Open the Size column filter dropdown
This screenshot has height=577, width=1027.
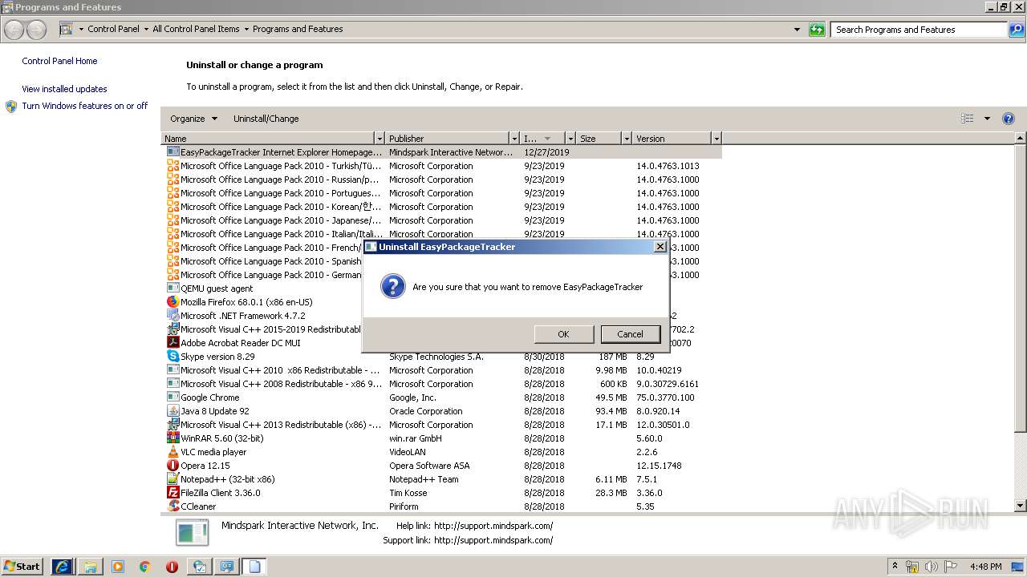pyautogui.click(x=627, y=139)
